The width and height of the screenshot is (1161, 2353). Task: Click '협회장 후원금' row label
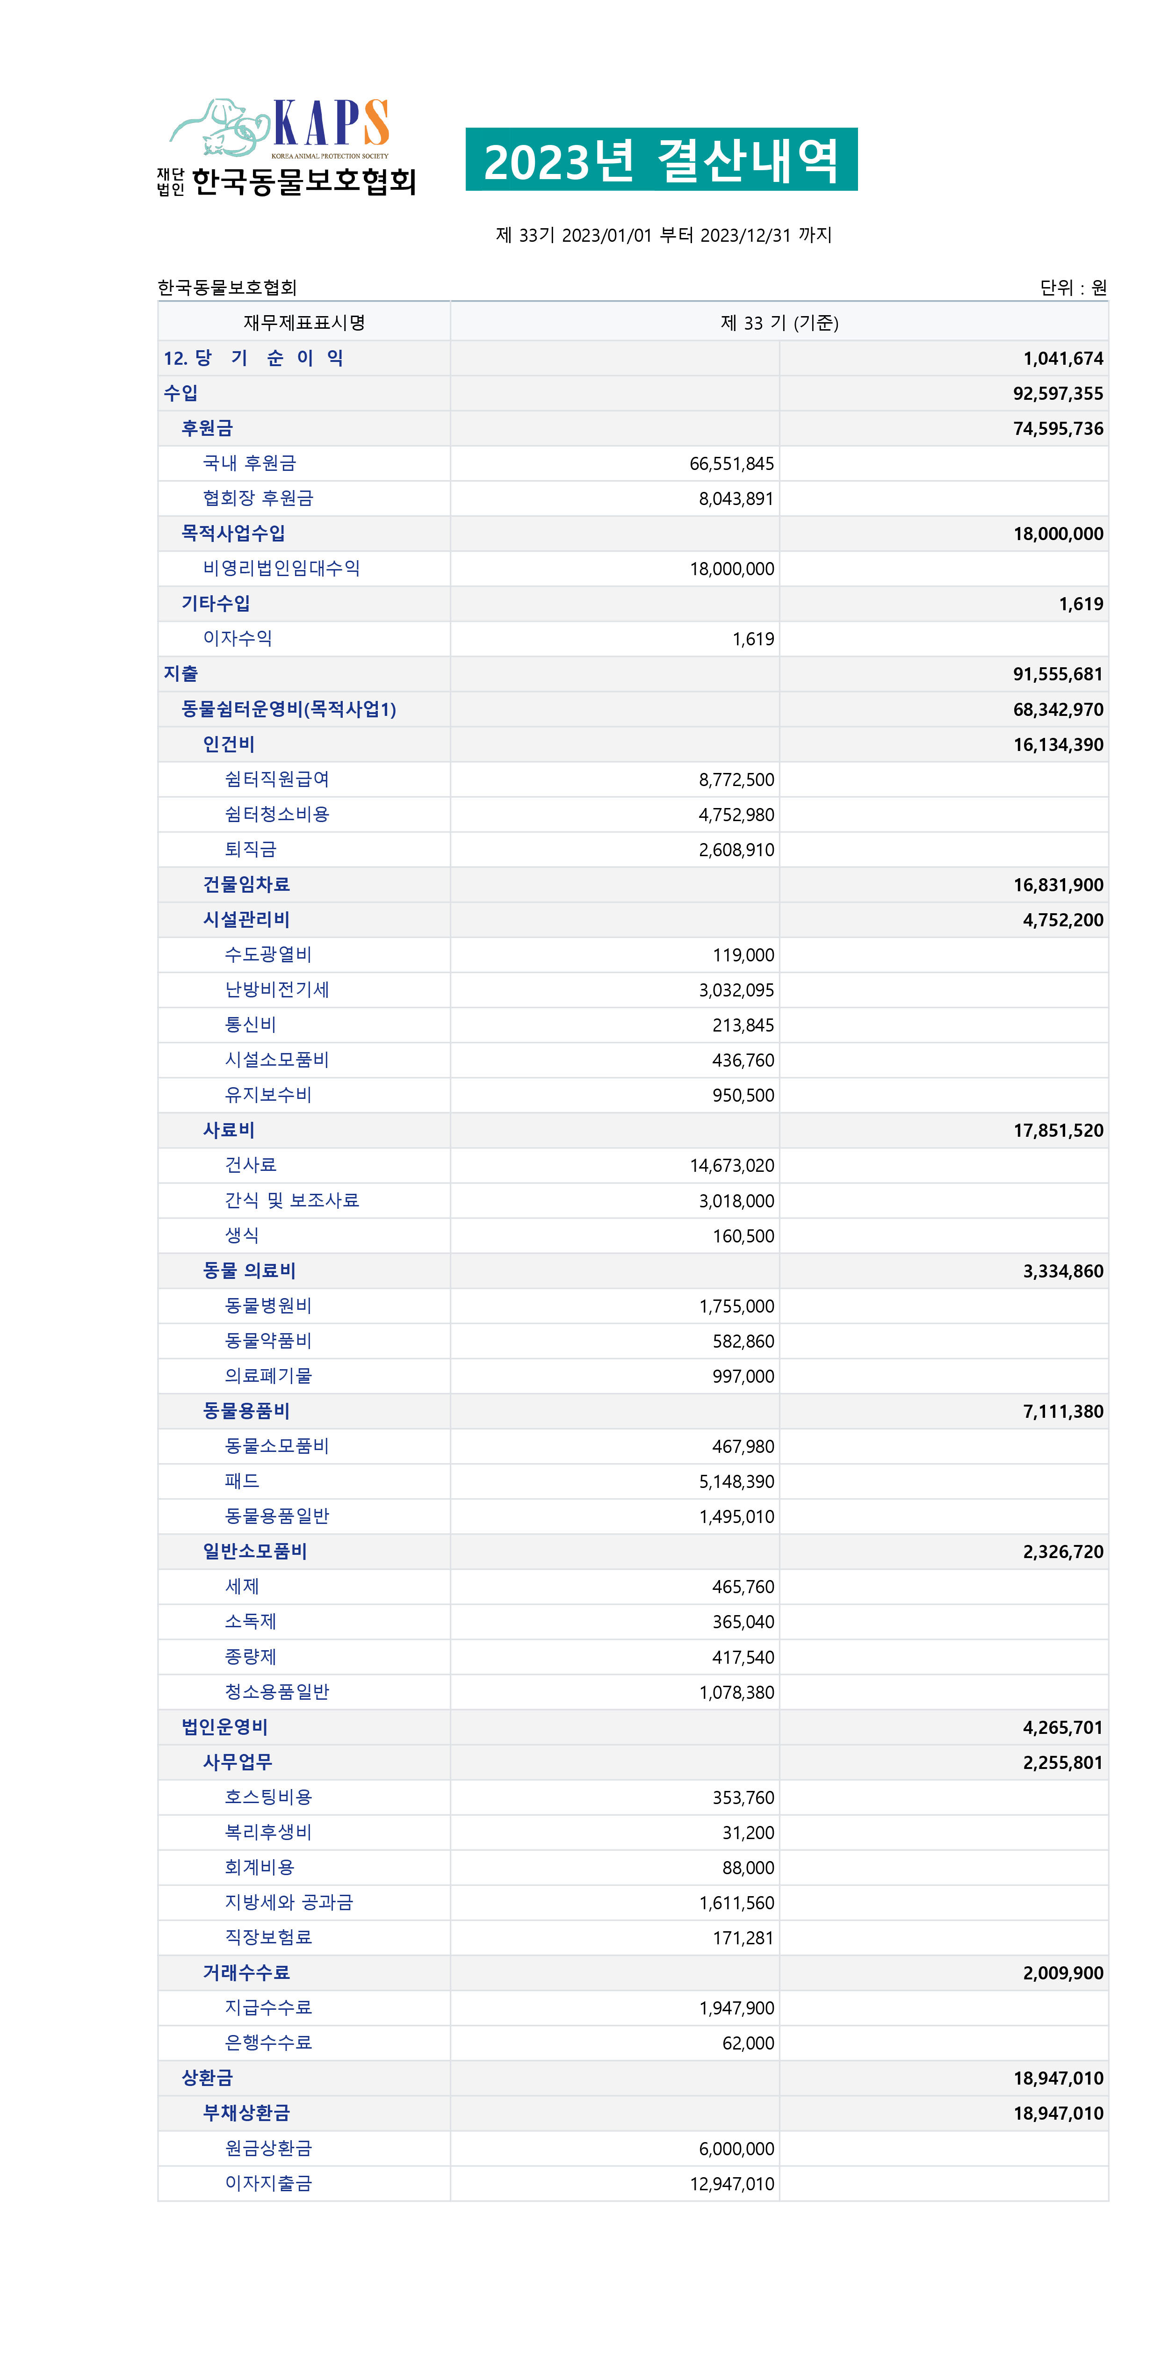[258, 498]
